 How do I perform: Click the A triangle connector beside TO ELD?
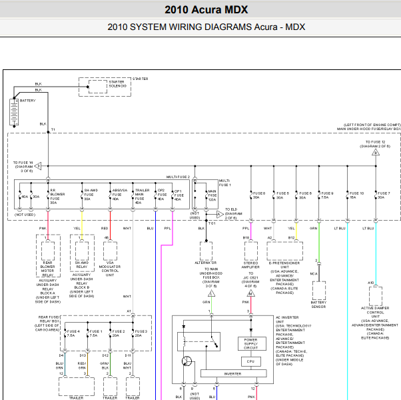[x=220, y=214]
